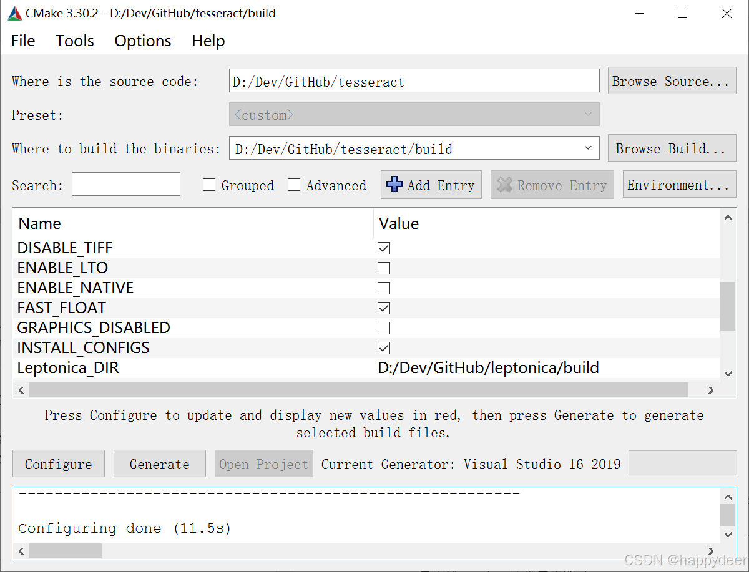Screen dimensions: 749x572
Task: Click the Environment button
Action: coord(679,185)
